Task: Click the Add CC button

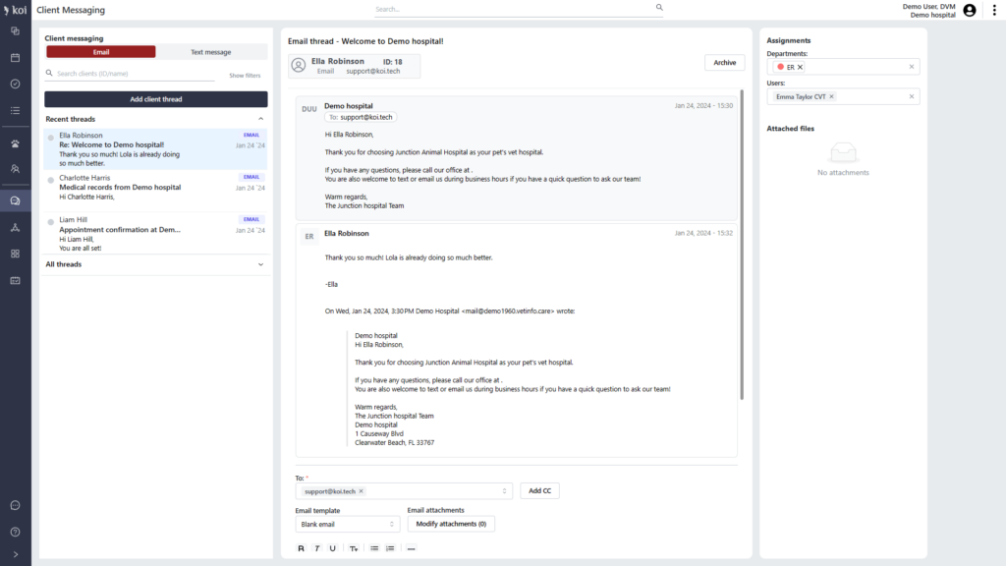Action: [539, 490]
